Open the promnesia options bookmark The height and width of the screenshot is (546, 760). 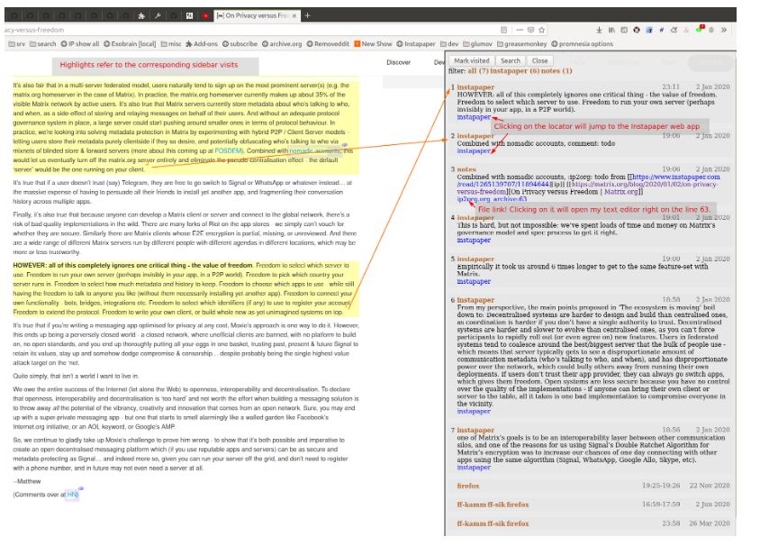582,43
